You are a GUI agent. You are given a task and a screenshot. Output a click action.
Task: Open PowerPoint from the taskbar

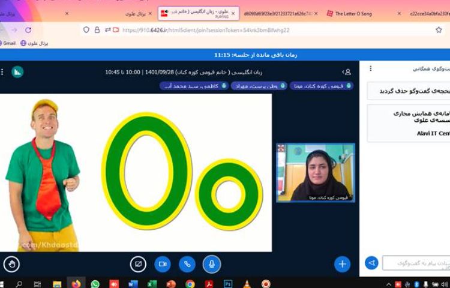tap(171, 284)
